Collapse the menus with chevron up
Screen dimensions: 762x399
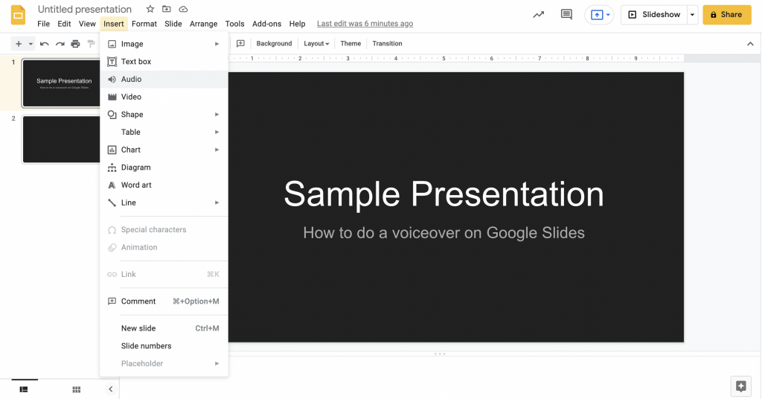point(750,44)
